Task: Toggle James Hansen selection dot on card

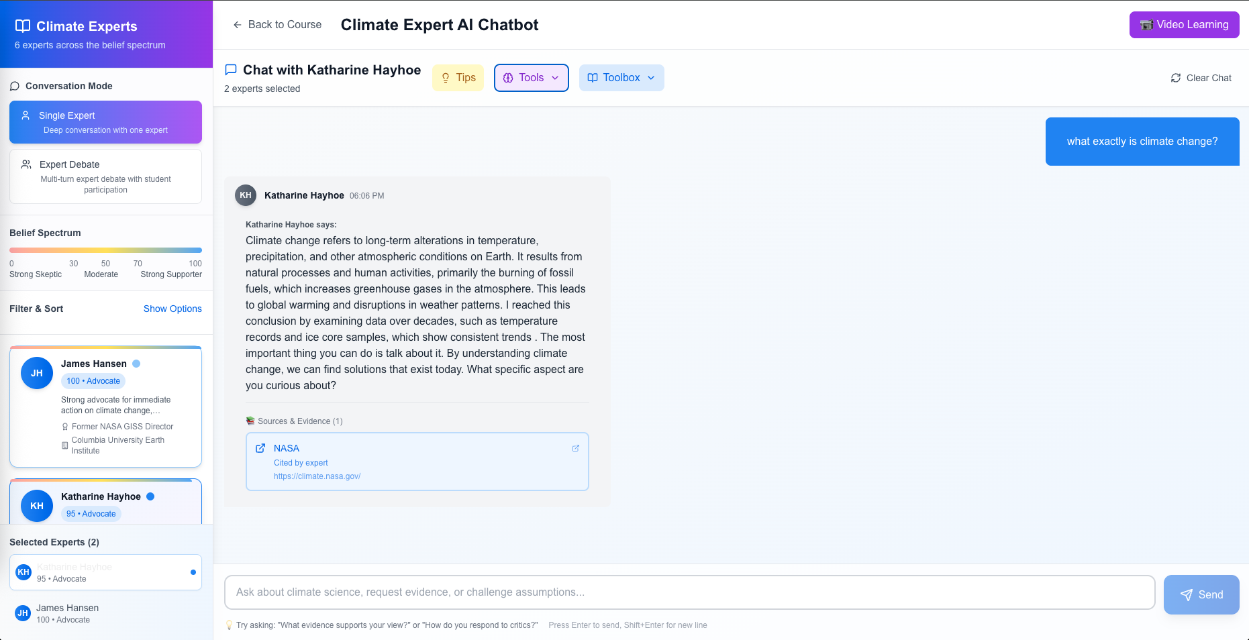Action: pyautogui.click(x=136, y=364)
